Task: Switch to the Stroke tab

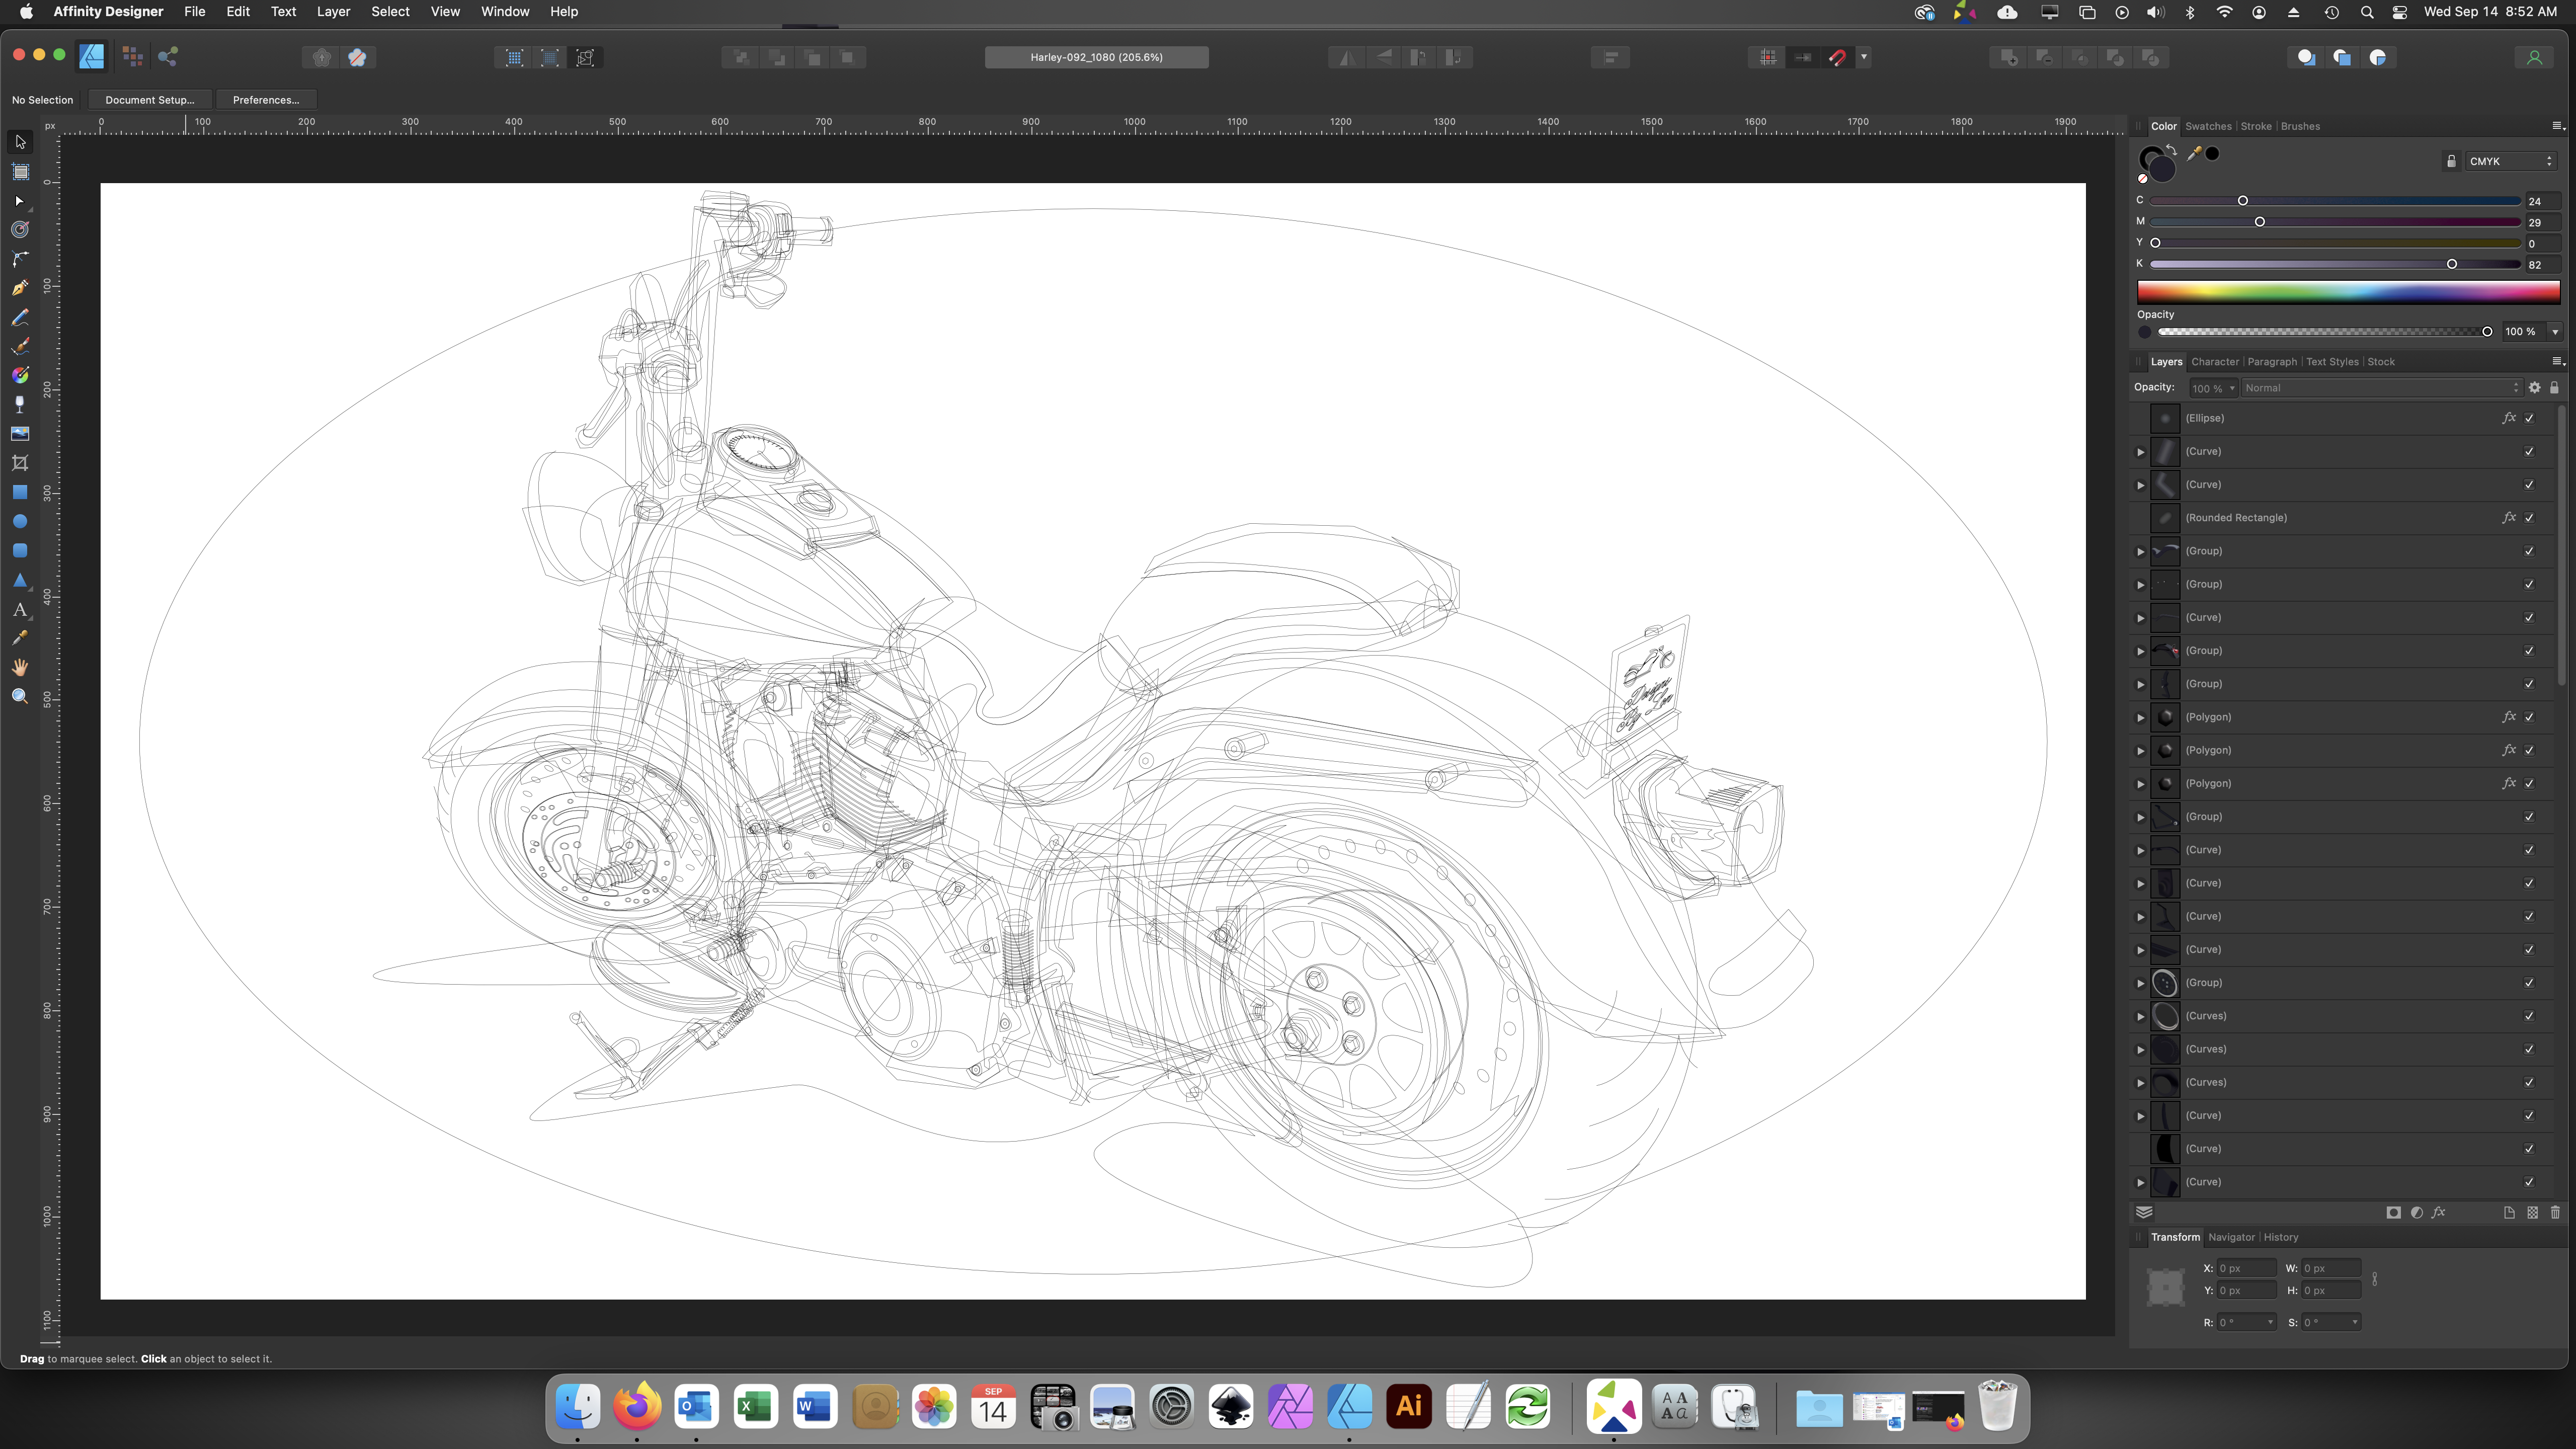Action: coord(2256,126)
